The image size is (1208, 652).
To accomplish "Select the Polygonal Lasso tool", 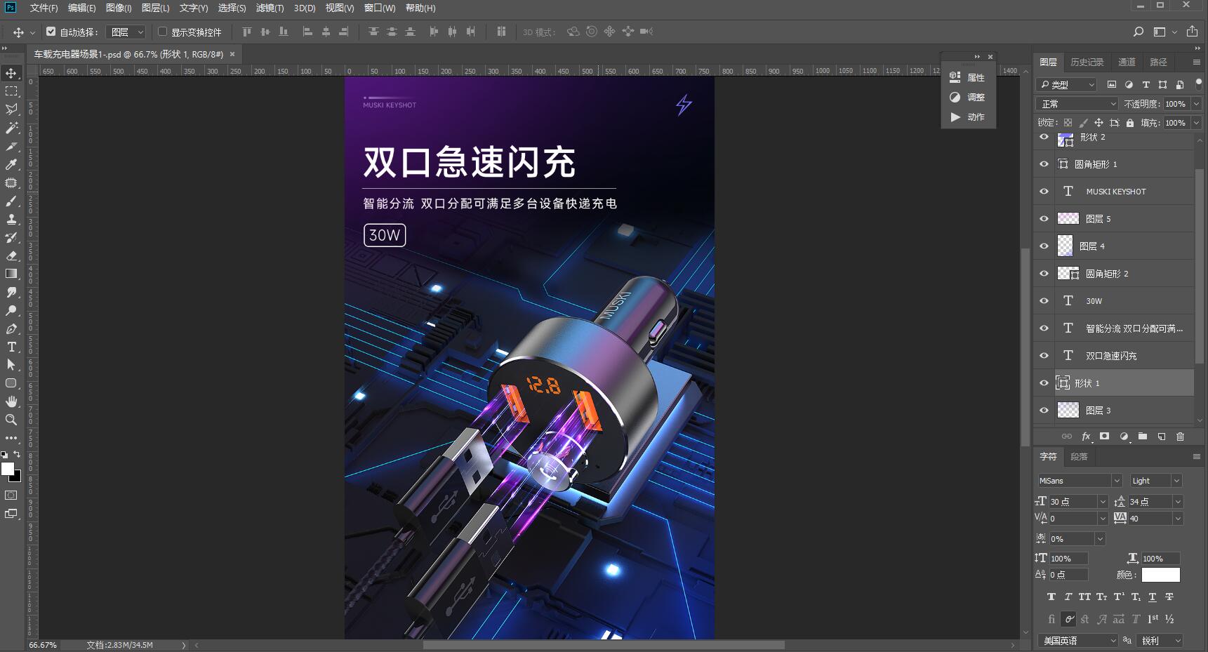I will click(11, 109).
